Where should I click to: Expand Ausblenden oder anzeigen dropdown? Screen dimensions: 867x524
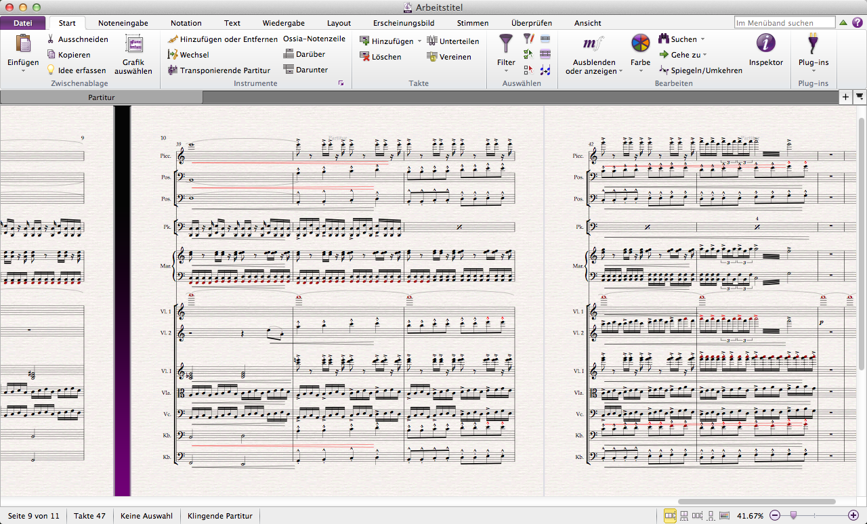620,71
